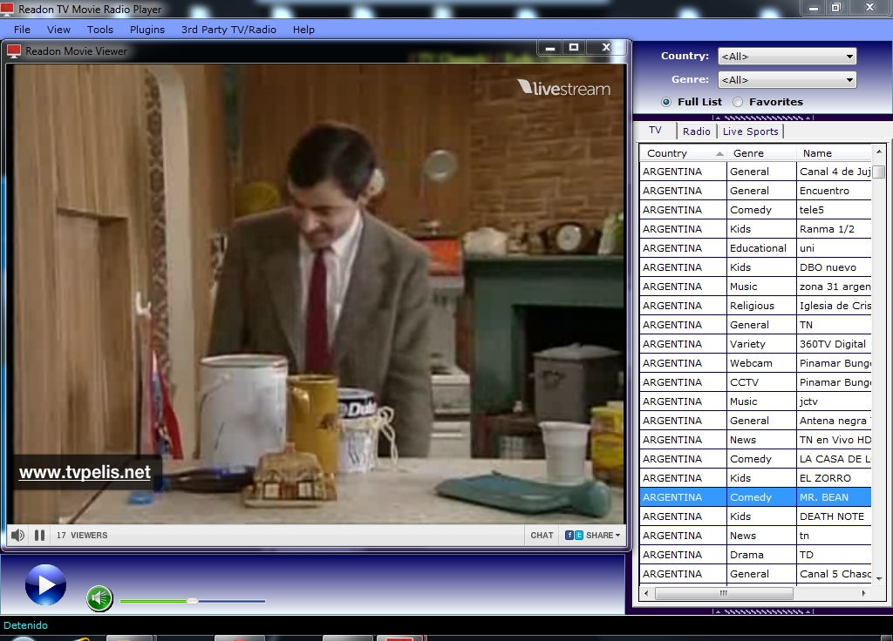Select the Antena negra channel

click(755, 421)
